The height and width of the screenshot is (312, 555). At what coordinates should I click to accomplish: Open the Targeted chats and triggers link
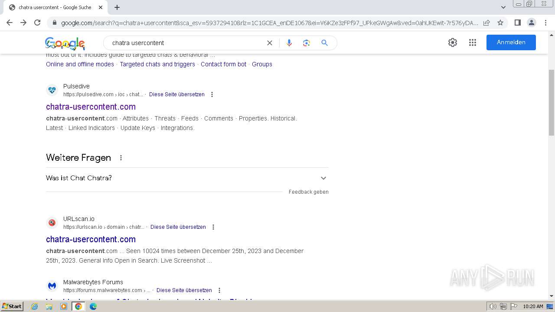157,64
